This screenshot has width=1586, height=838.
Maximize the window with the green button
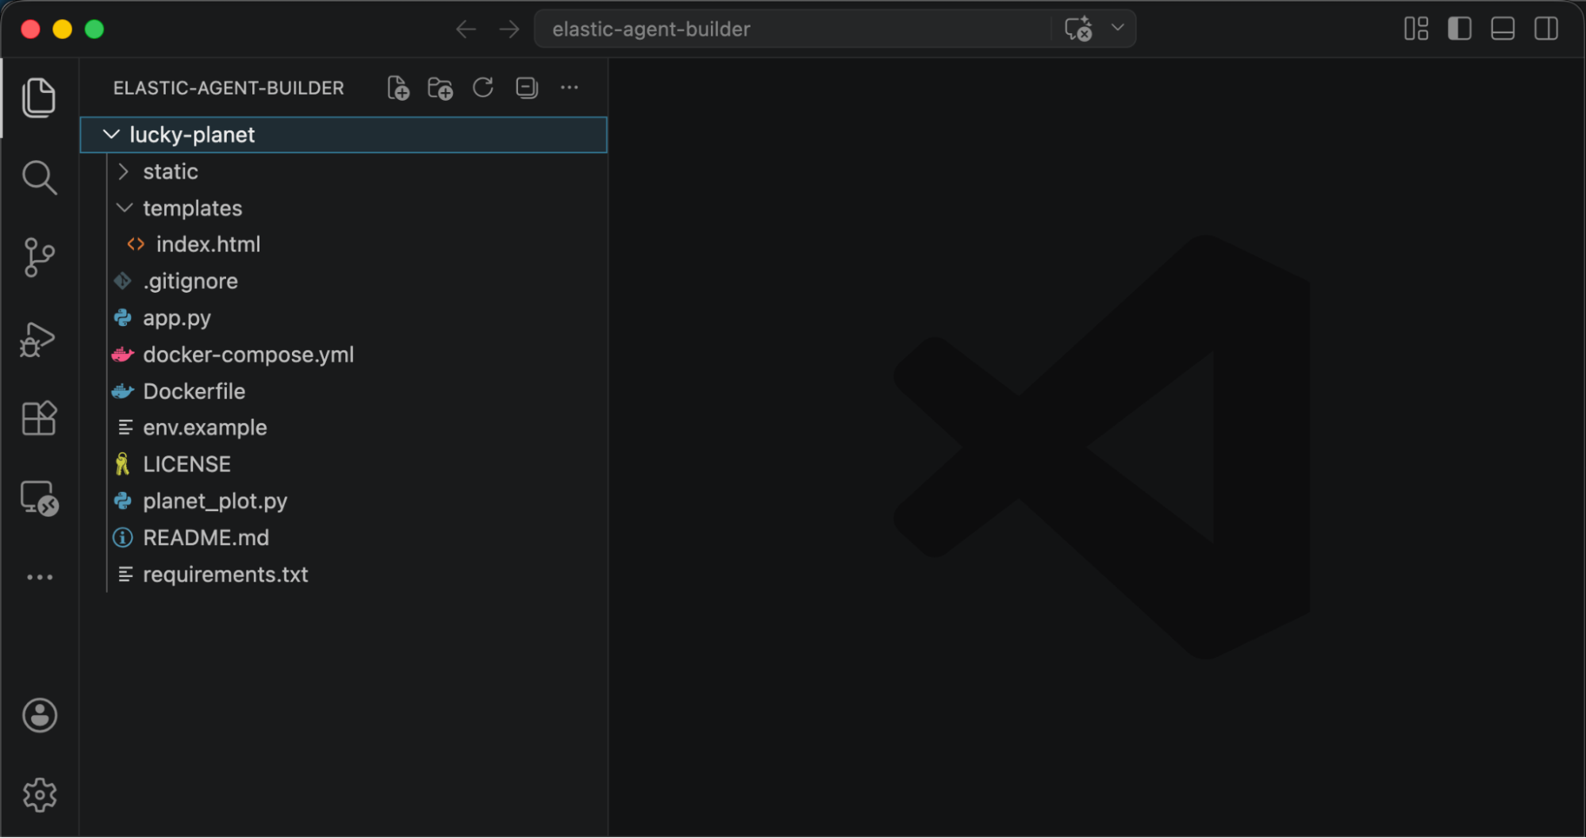pos(94,29)
